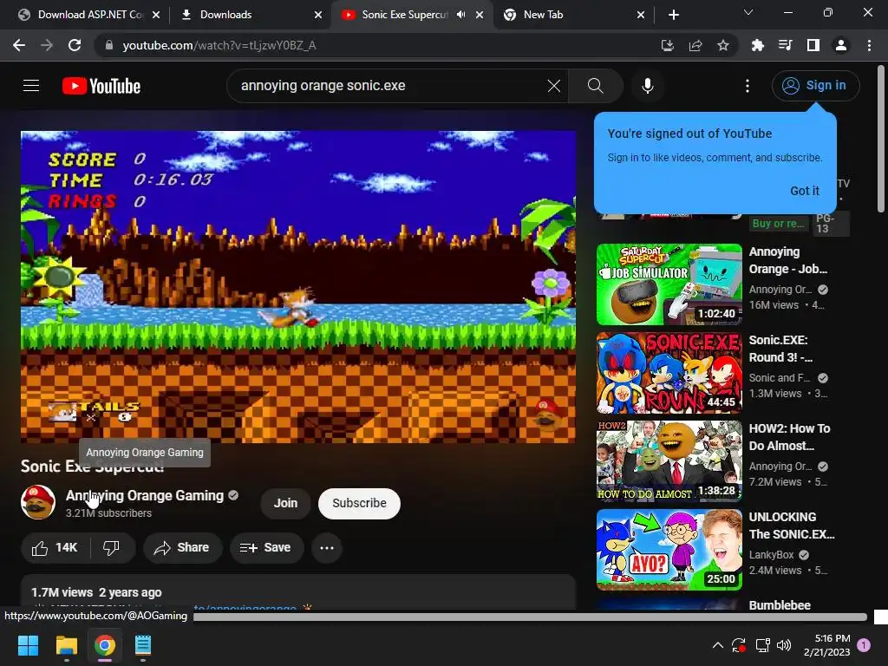Close the Downloads tab
This screenshot has width=888, height=666.
pos(318,15)
